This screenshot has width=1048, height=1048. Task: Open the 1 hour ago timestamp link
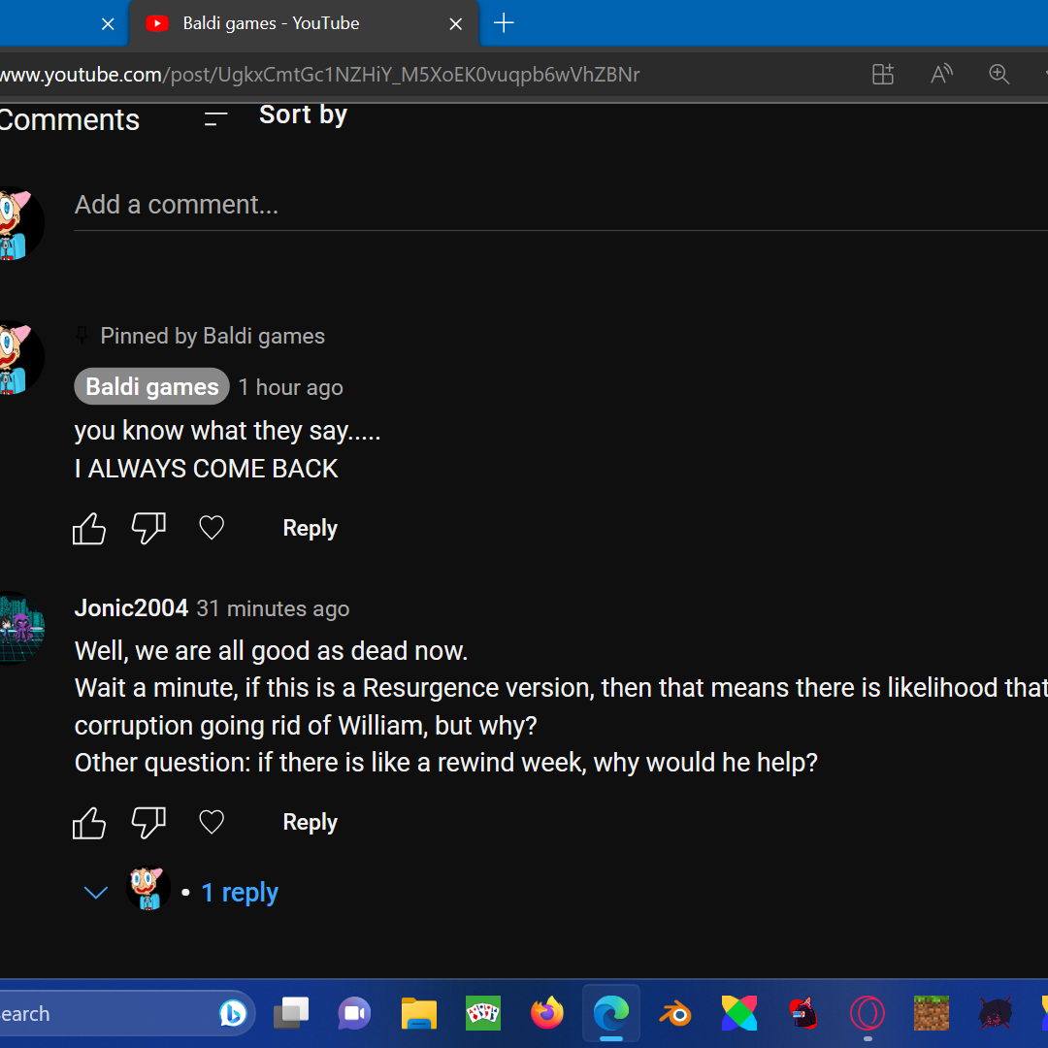291,387
